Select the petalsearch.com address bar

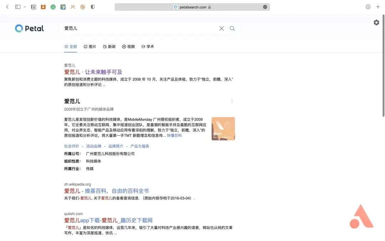192,7
